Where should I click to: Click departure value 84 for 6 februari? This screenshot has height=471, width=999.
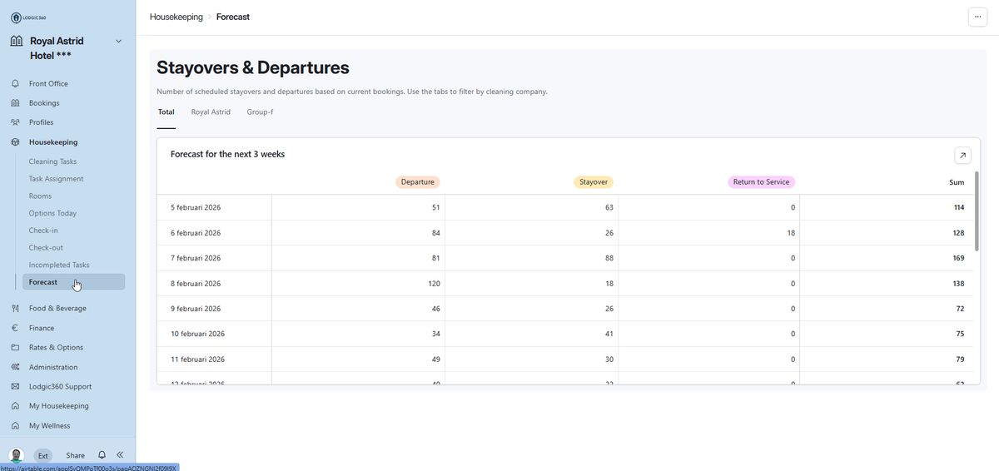coord(435,233)
